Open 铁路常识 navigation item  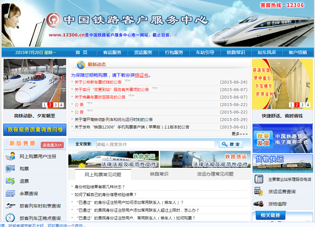tap(236, 52)
